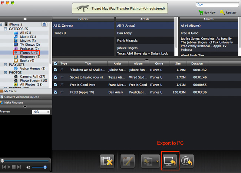Collapse the iPhone 5 device node
Image resolution: width=241 pixels, height=173 pixels.
pos(1,25)
